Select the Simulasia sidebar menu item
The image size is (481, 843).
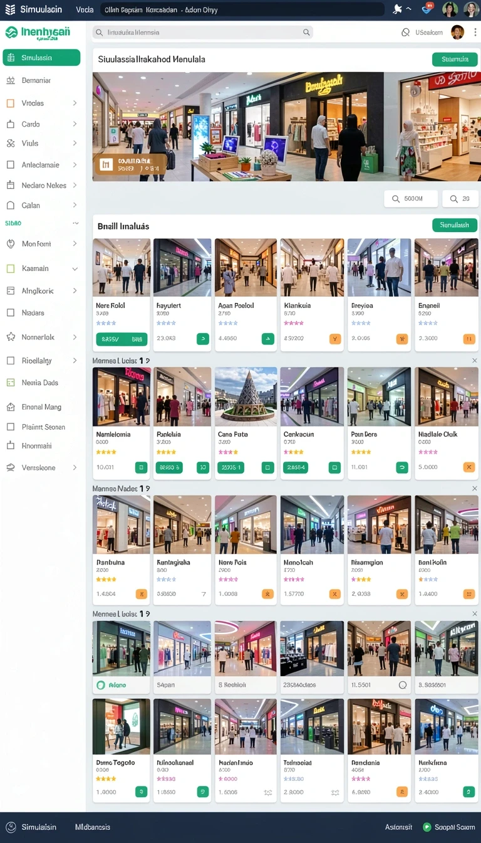[x=41, y=58]
